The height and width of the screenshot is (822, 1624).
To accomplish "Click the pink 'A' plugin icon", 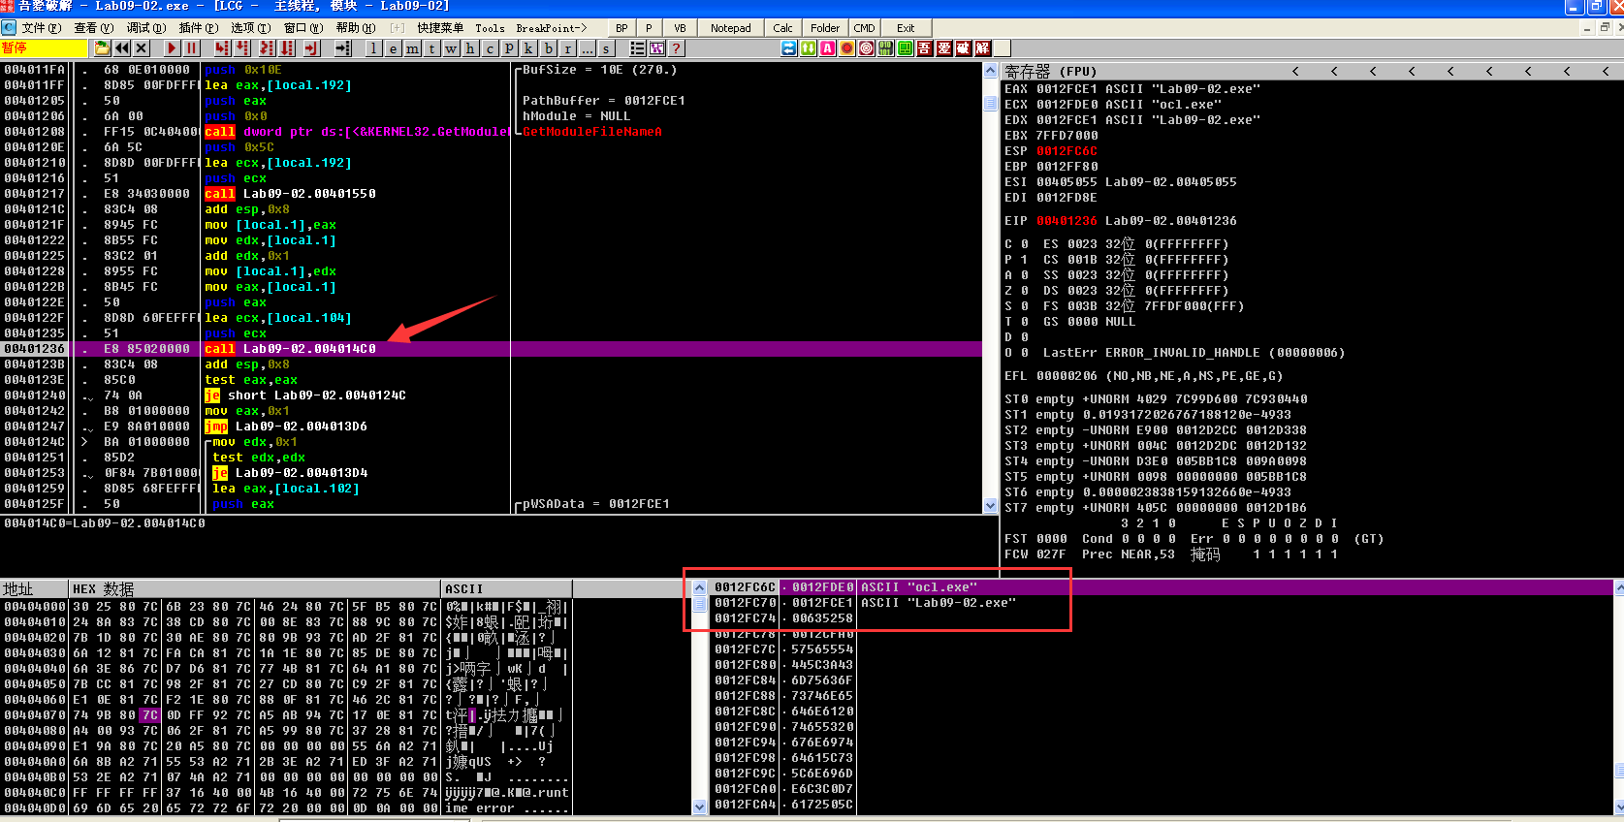I will (827, 47).
